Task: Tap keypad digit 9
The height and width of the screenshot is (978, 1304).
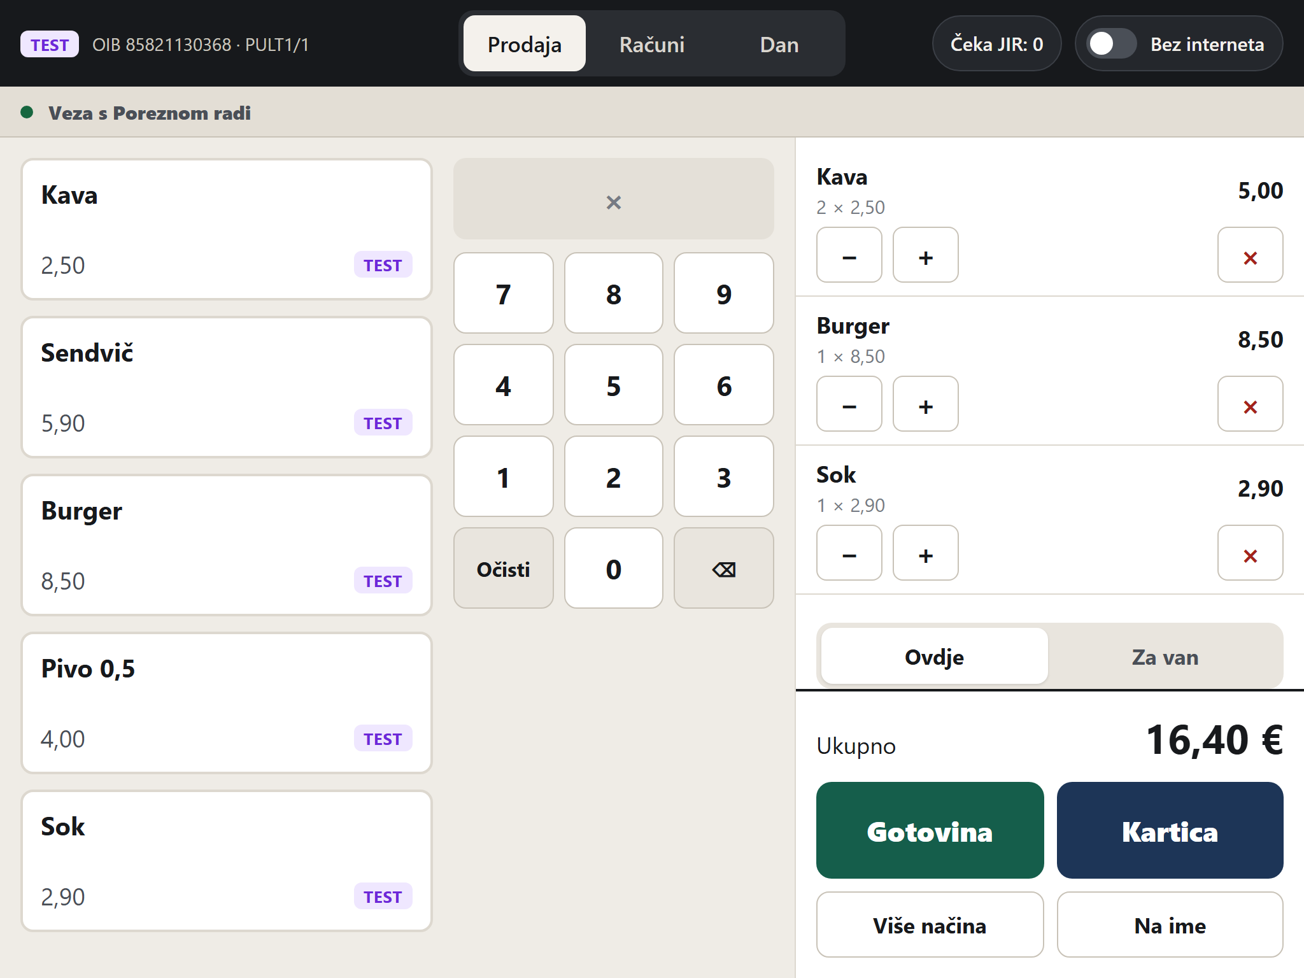Action: click(724, 293)
